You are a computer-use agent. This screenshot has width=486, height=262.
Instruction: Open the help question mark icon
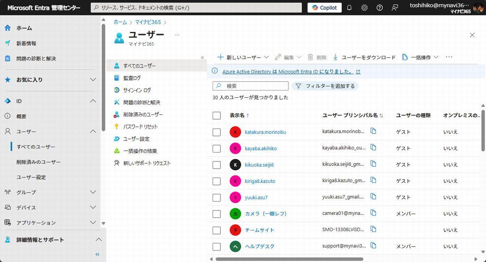[x=379, y=8]
